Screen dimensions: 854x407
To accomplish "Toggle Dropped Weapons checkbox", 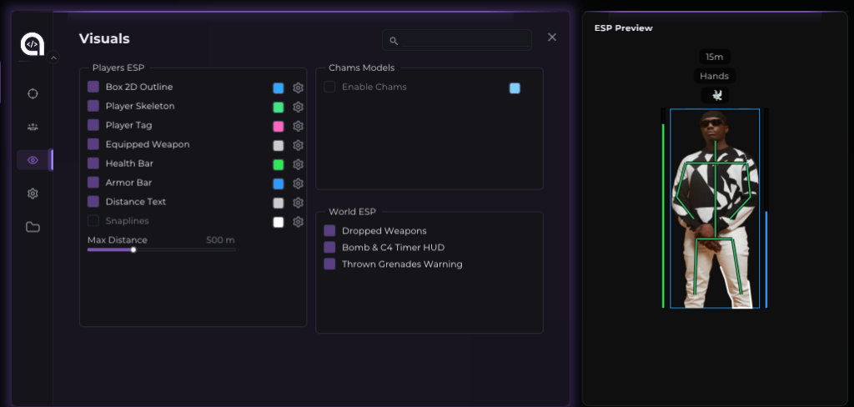I will point(329,230).
